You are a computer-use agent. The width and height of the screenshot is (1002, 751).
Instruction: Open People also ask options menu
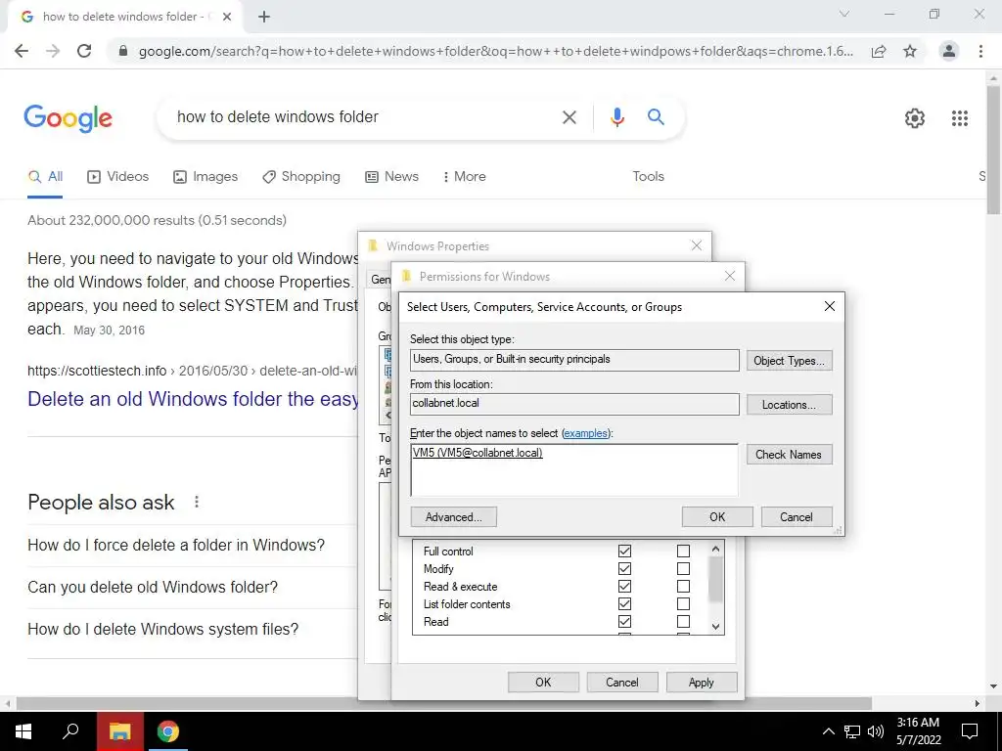197,502
